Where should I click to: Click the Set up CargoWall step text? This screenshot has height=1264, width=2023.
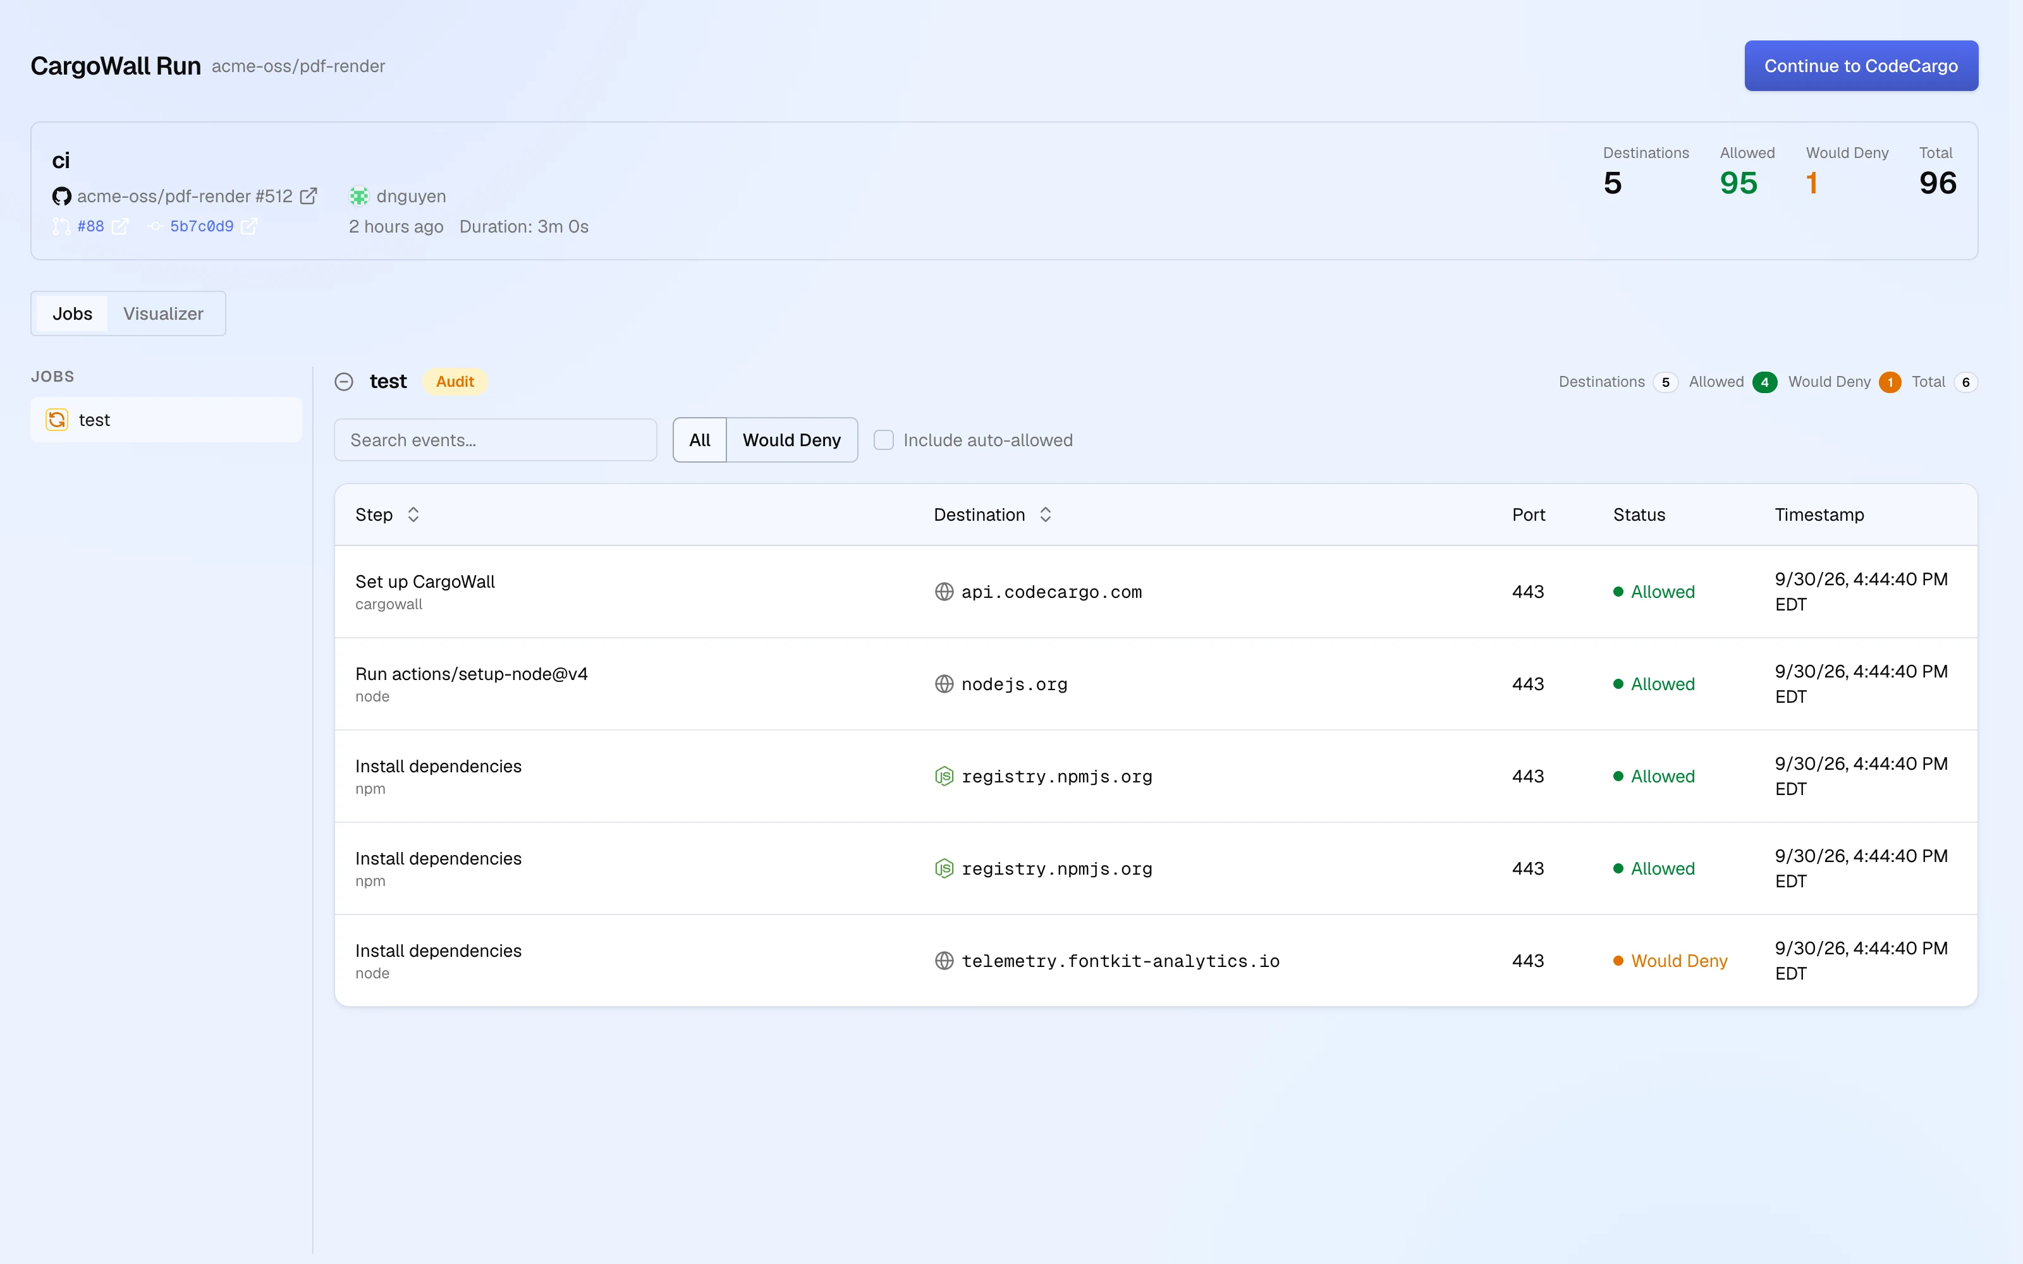pos(425,582)
